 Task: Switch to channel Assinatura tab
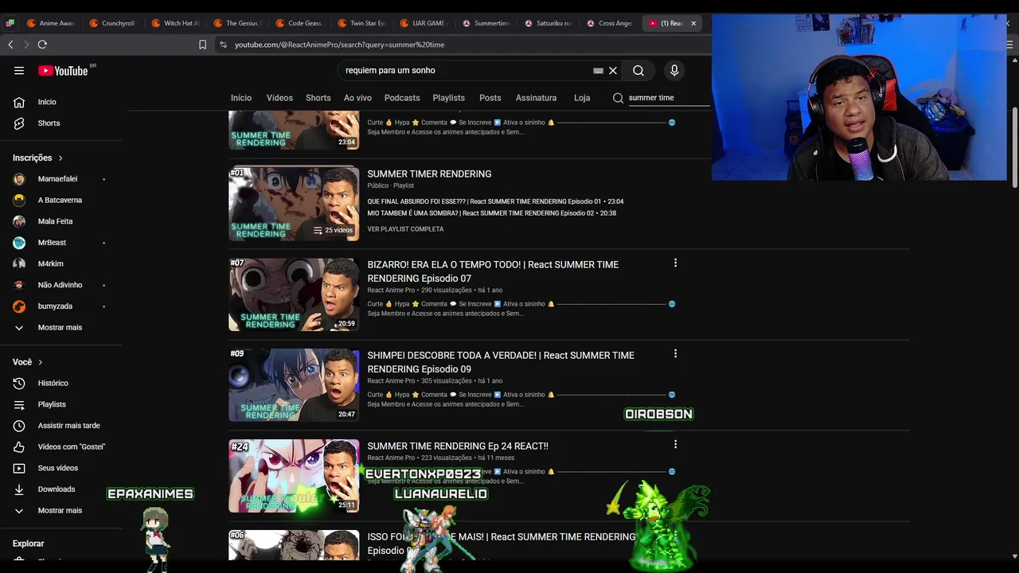coord(536,98)
